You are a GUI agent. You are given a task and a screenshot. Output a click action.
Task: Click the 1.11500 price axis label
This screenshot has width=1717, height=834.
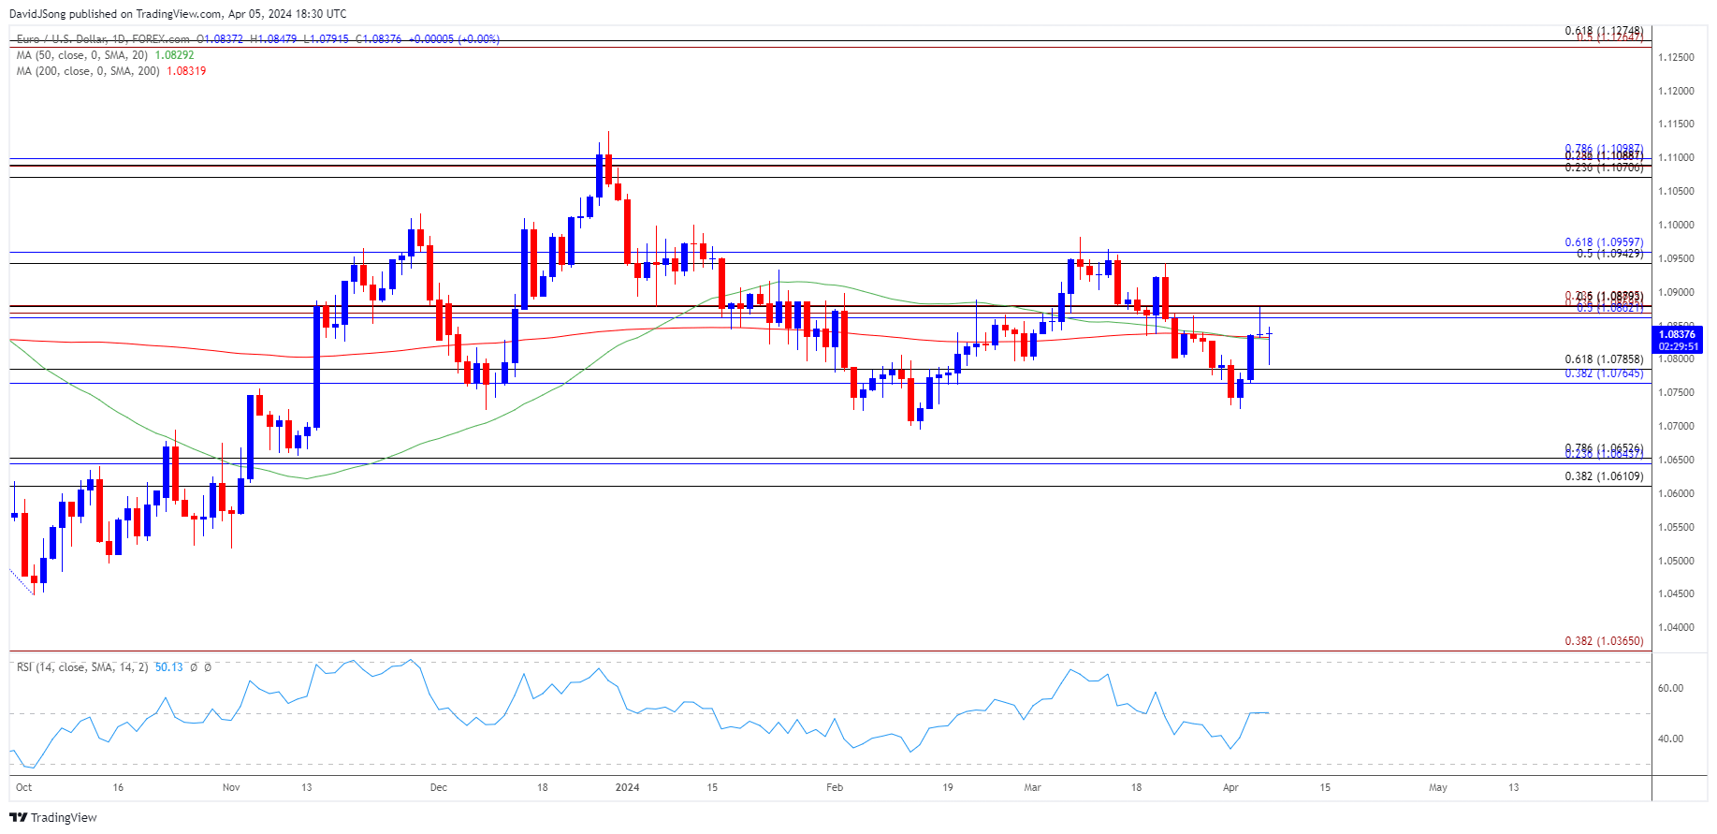tap(1676, 124)
